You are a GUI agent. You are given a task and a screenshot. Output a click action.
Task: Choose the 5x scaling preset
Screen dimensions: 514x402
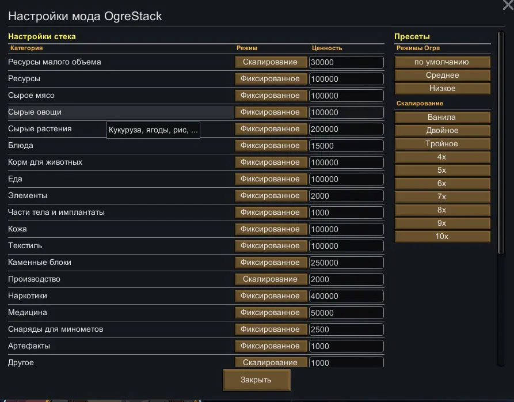tap(442, 170)
